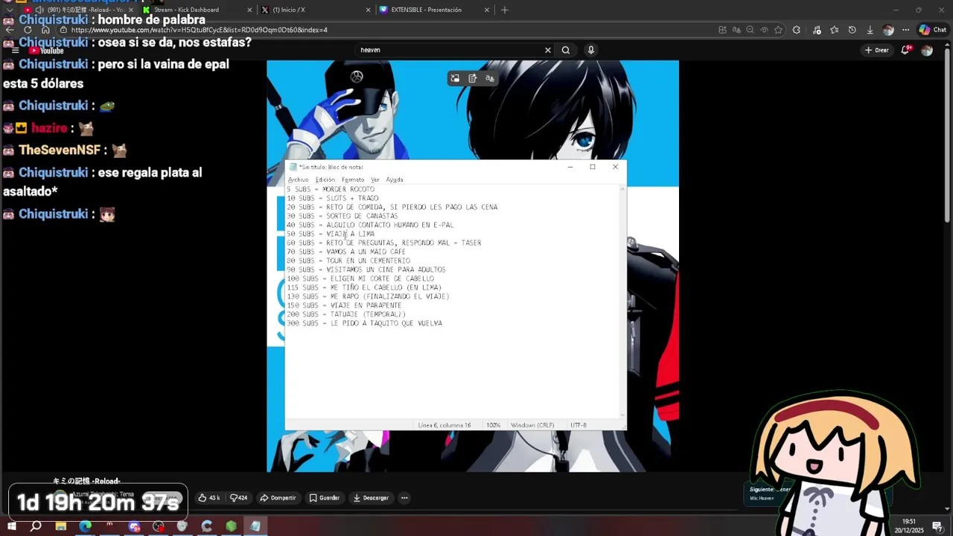
Task: Open Edge settings and more menu
Action: pyautogui.click(x=905, y=30)
